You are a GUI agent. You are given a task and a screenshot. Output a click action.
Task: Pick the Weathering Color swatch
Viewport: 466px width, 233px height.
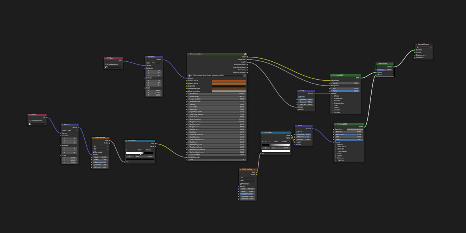click(x=229, y=91)
